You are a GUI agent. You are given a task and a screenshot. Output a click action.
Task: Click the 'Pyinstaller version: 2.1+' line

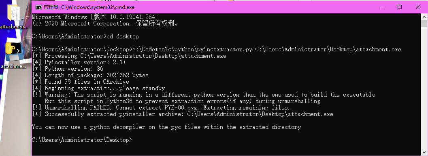coord(79,62)
